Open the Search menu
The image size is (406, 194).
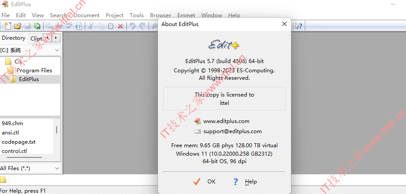click(58, 15)
